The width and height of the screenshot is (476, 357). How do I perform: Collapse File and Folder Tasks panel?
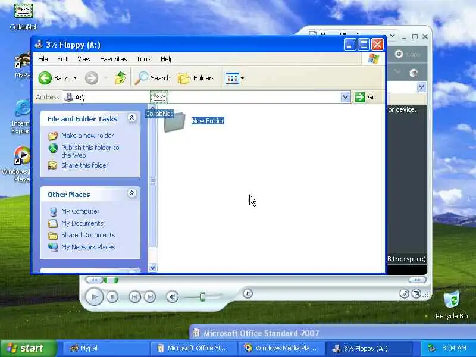[x=131, y=118]
